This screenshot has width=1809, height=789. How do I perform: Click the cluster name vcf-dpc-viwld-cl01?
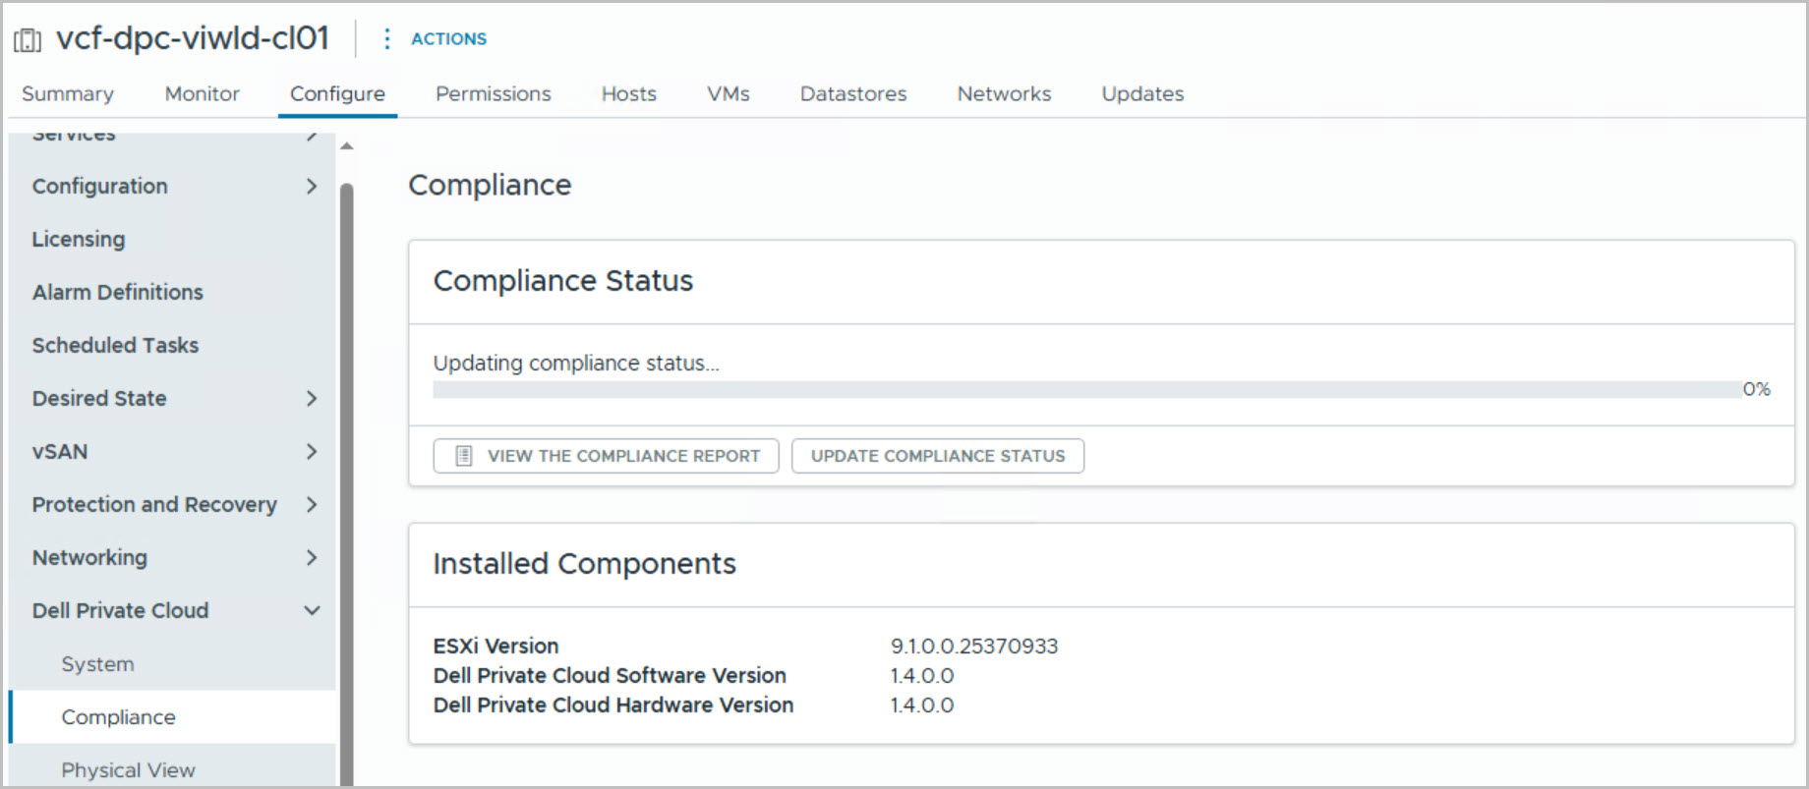193,37
